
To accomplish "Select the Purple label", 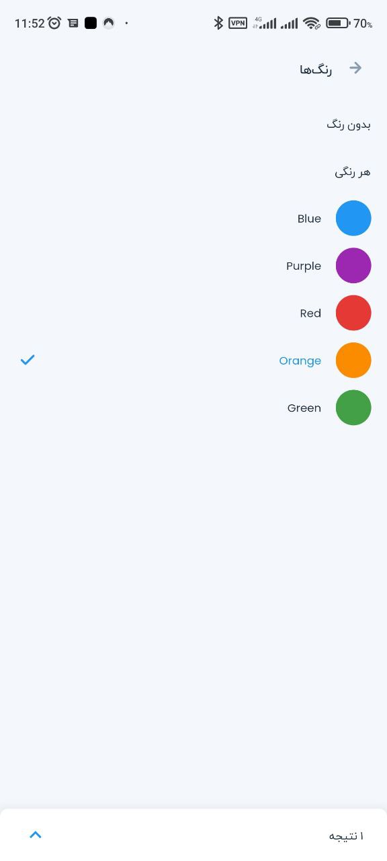I will tap(304, 266).
